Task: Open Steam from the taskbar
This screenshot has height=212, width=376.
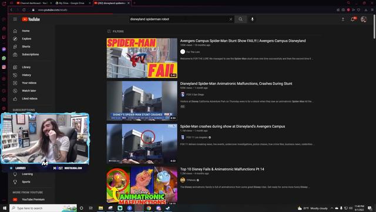Action: 168,208
